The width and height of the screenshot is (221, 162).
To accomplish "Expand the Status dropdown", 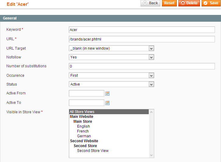I will click(111, 84).
